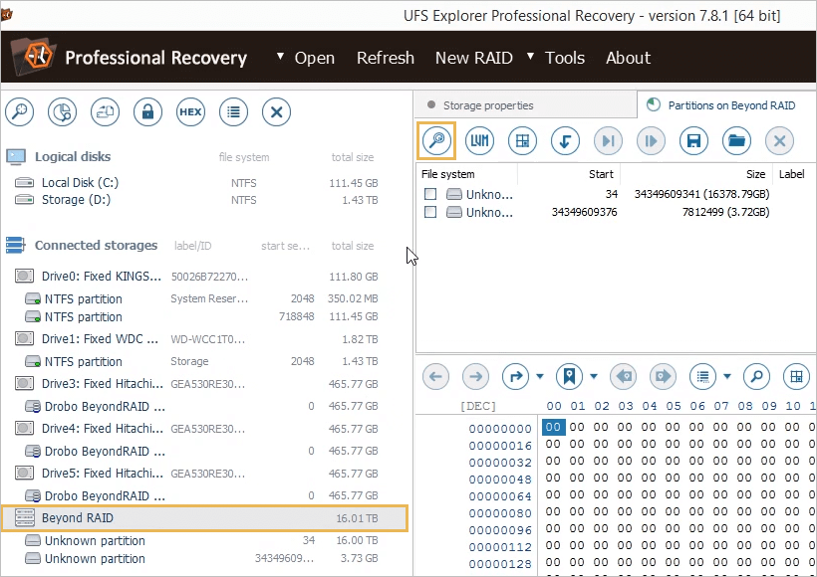Screen dimensions: 817x577
Task: Expand dropdown beside hex list view icon
Action: (727, 376)
